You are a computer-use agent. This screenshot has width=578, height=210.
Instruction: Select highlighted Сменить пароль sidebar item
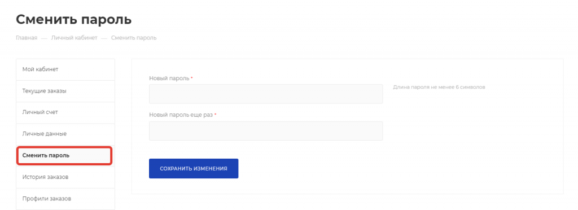(64, 155)
